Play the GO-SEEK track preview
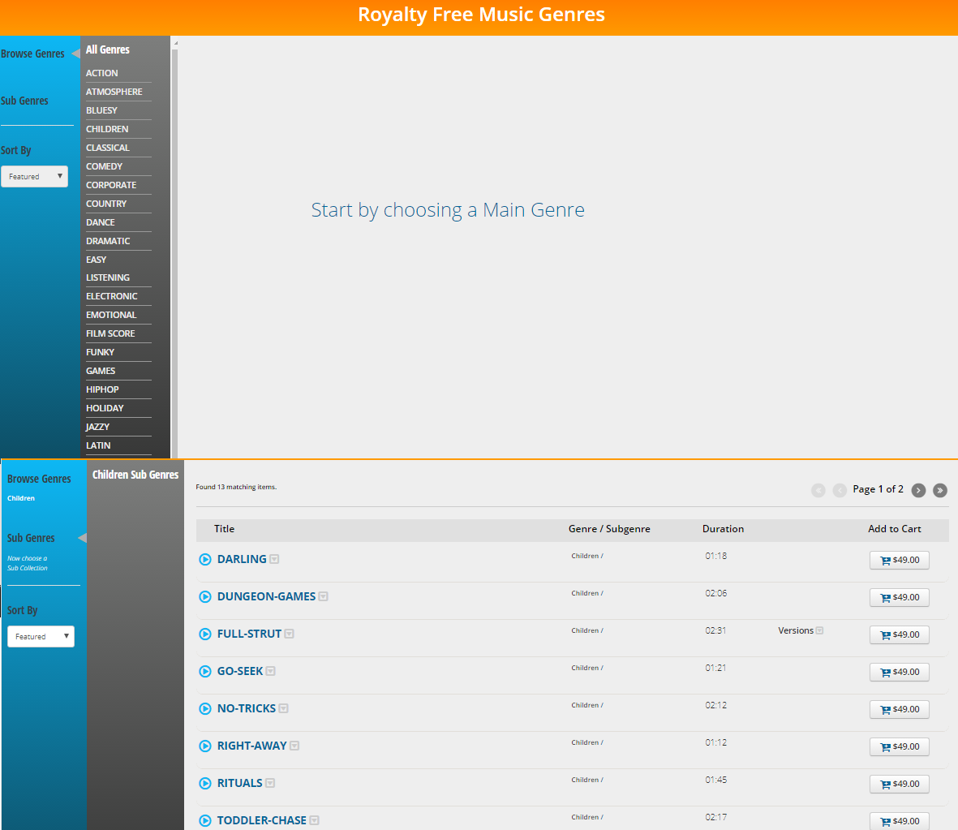 (205, 671)
